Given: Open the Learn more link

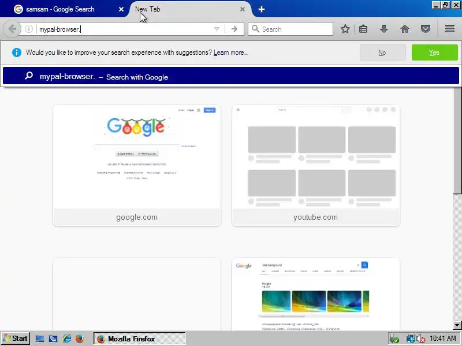Looking at the screenshot, I should [230, 52].
